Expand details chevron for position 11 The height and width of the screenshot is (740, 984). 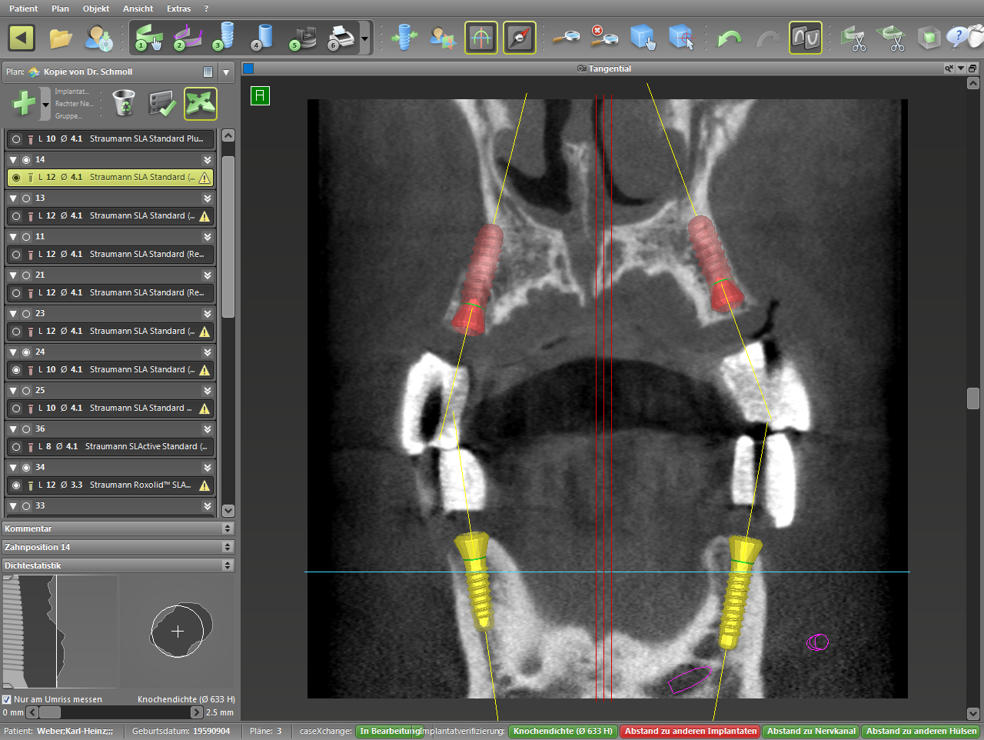(207, 237)
